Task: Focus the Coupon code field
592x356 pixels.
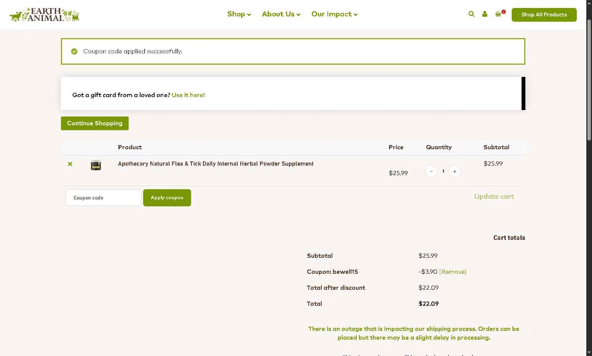Action: 104,198
